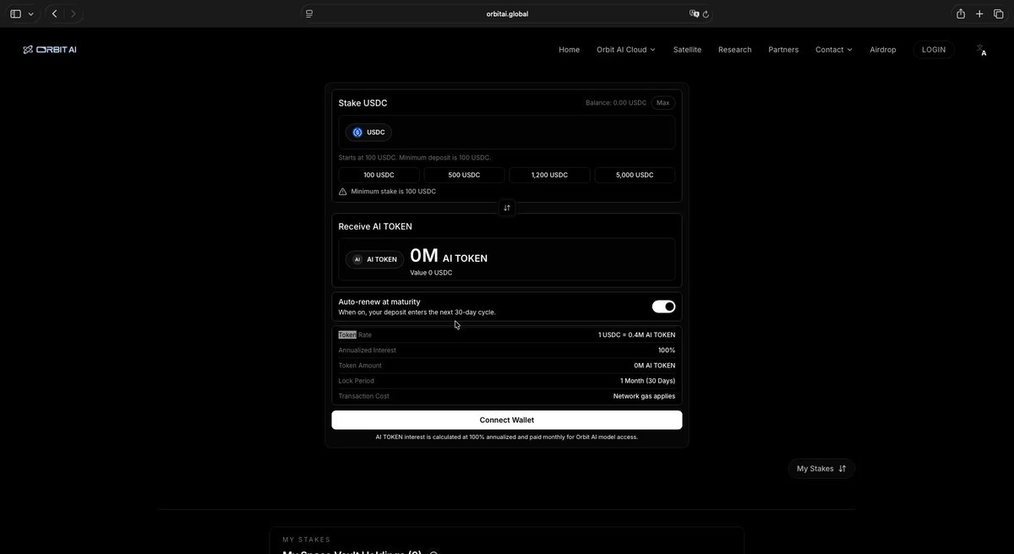This screenshot has height=554, width=1014.
Task: Choose the 500 USDC preset
Action: point(464,175)
